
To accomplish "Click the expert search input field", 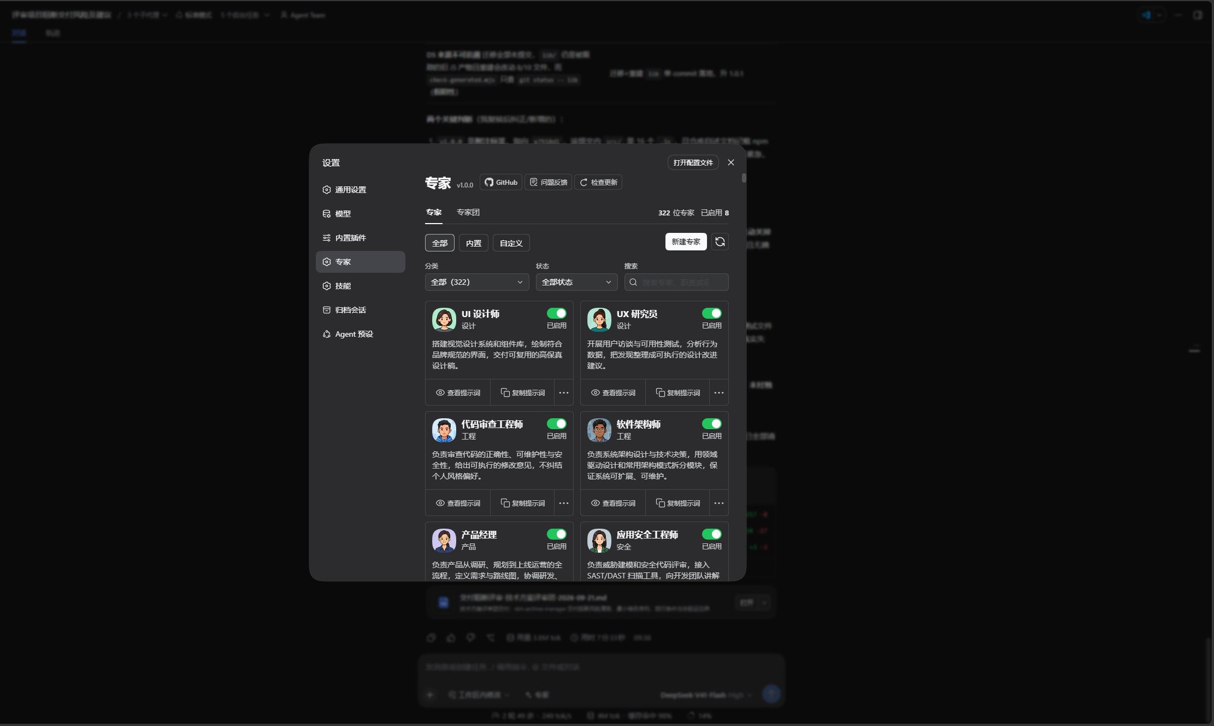I will [676, 282].
